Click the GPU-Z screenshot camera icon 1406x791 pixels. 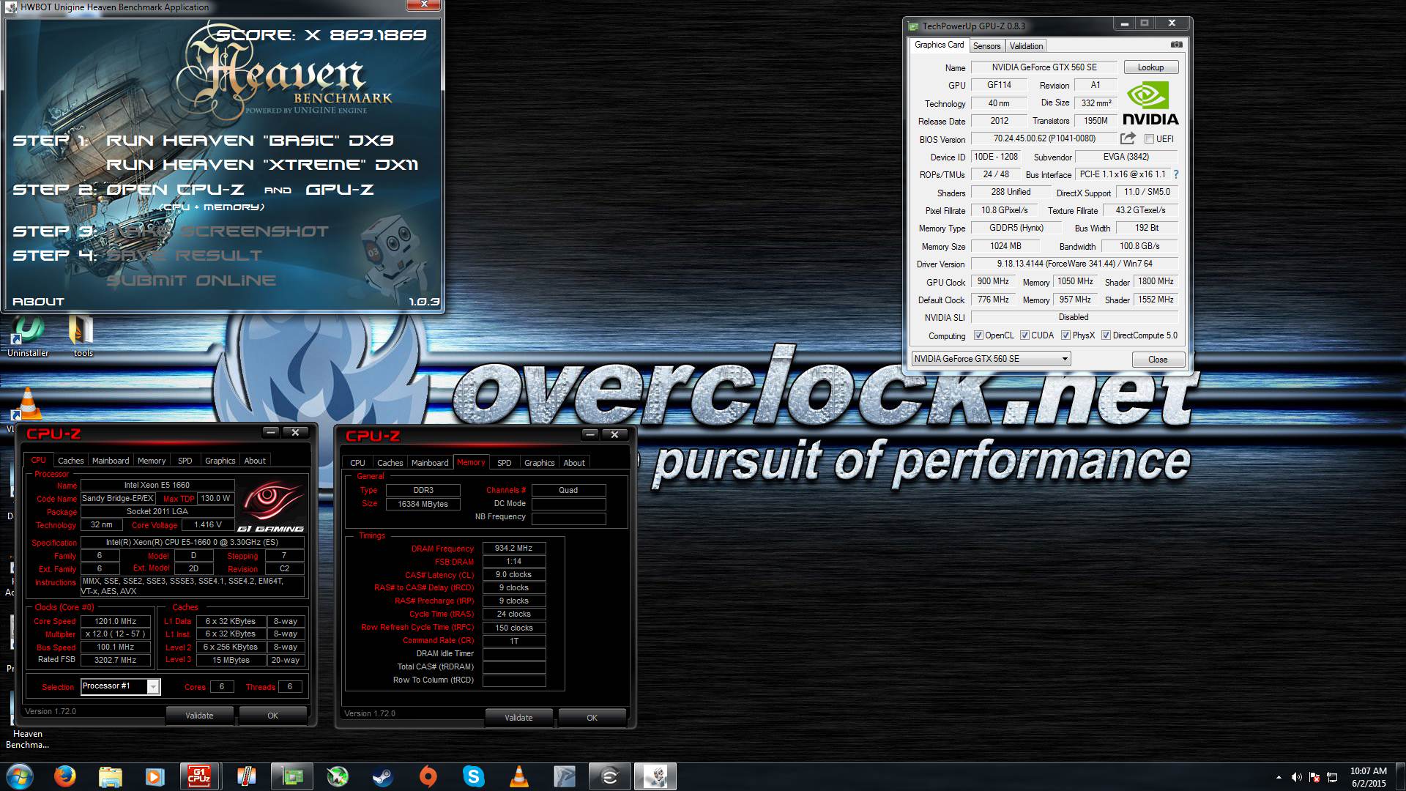click(x=1176, y=45)
